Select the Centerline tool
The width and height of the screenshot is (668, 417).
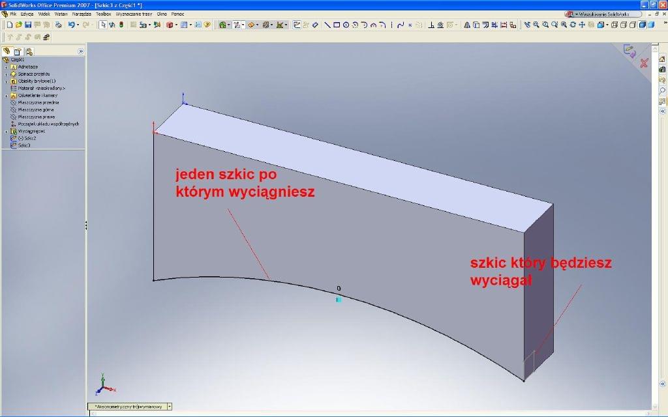point(391,25)
